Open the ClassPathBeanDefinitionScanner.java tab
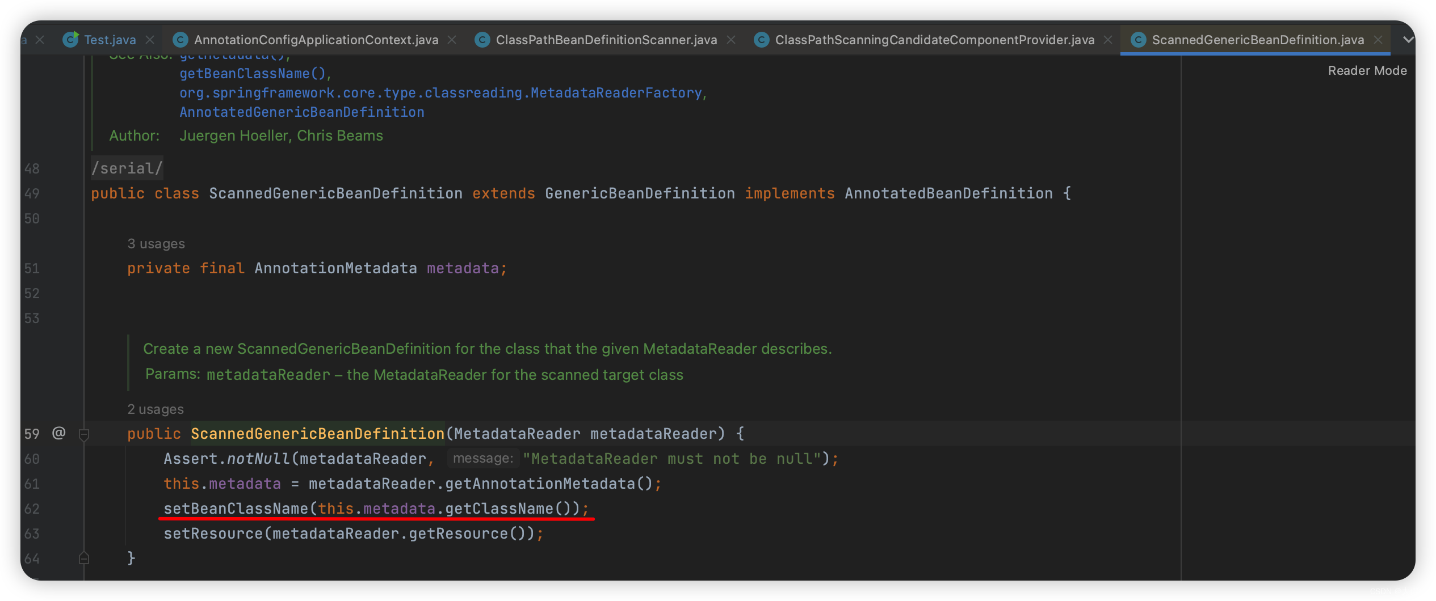The width and height of the screenshot is (1436, 601). pos(606,40)
